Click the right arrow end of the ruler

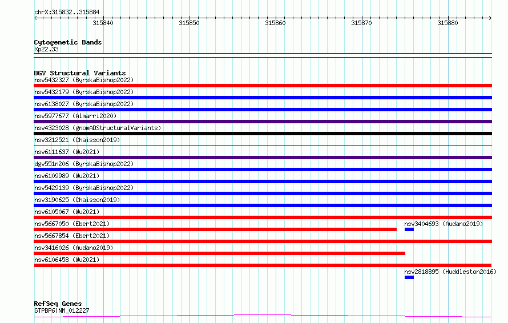coord(490,18)
